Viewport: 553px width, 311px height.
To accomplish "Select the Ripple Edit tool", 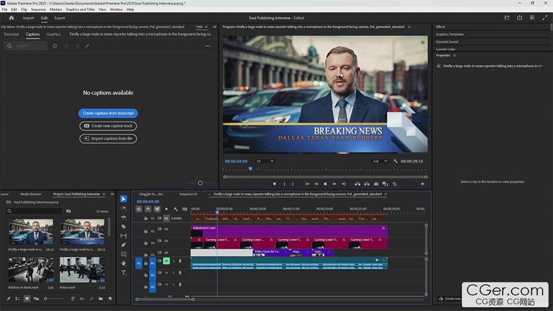I will pyautogui.click(x=123, y=217).
